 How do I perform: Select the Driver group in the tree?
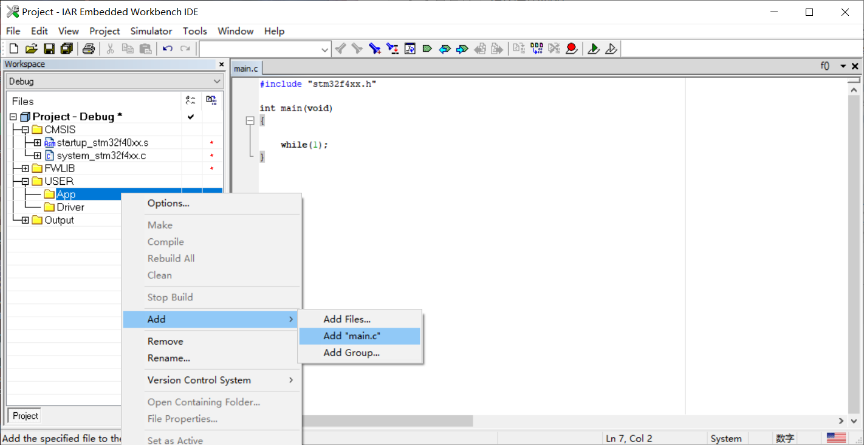tap(70, 207)
